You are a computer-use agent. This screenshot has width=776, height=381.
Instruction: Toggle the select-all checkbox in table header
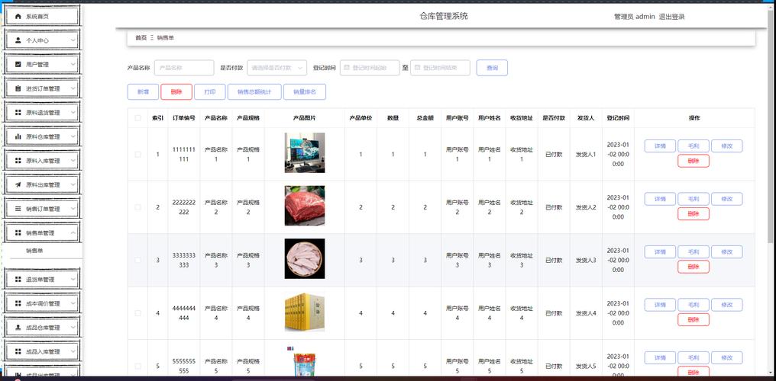tap(137, 118)
